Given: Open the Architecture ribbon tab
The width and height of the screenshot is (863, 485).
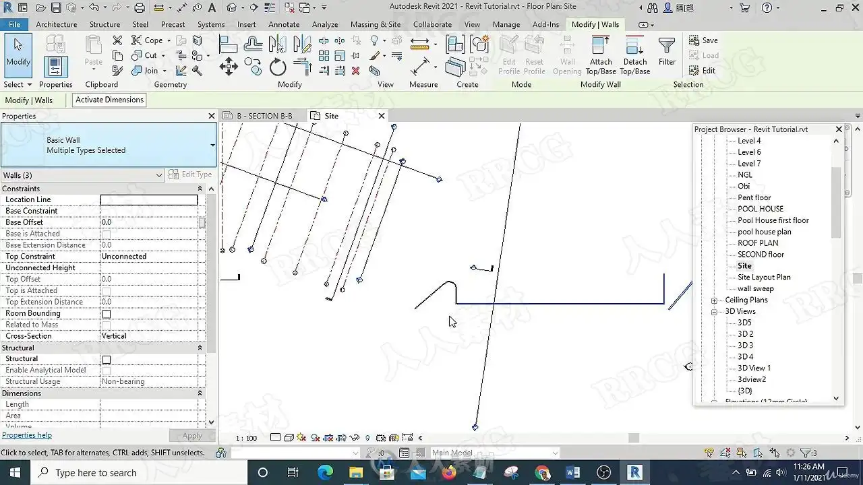Looking at the screenshot, I should pyautogui.click(x=57, y=24).
